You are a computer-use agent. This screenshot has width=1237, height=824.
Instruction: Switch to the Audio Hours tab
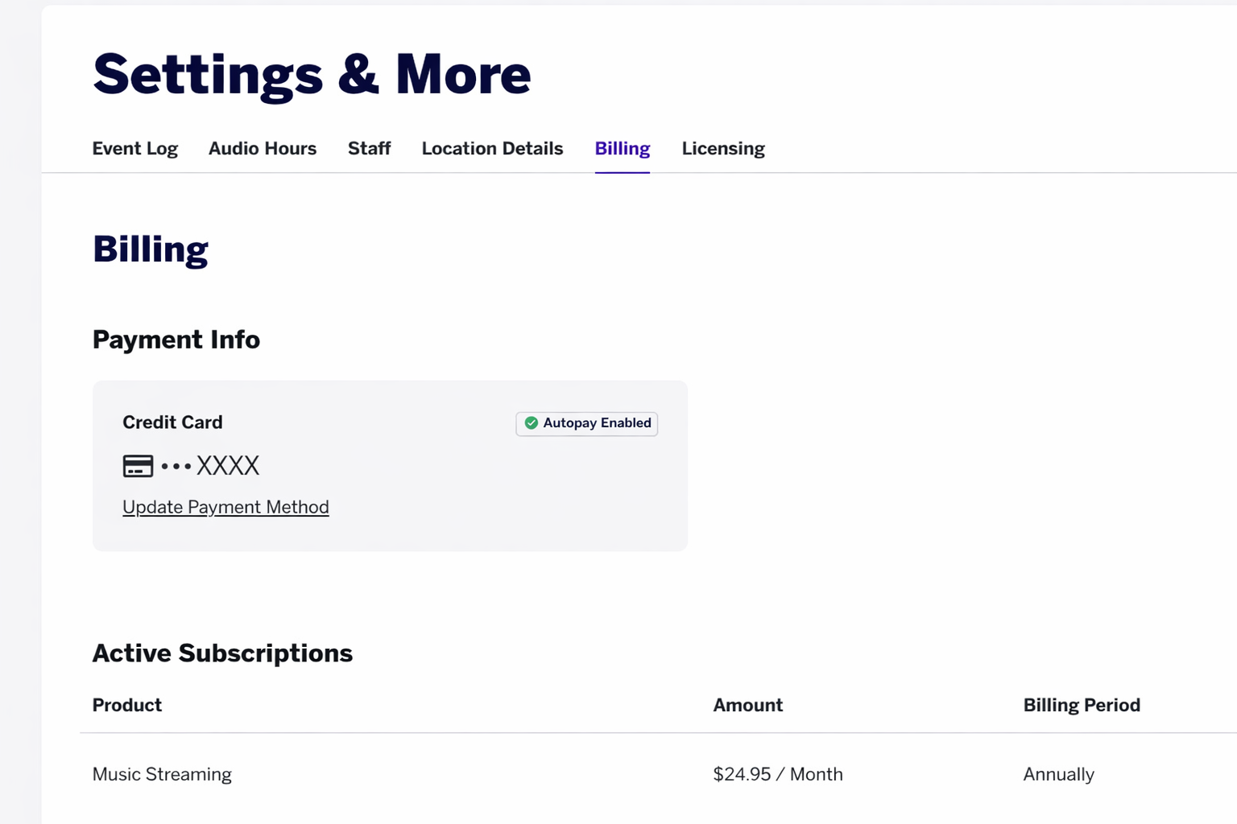click(x=263, y=149)
